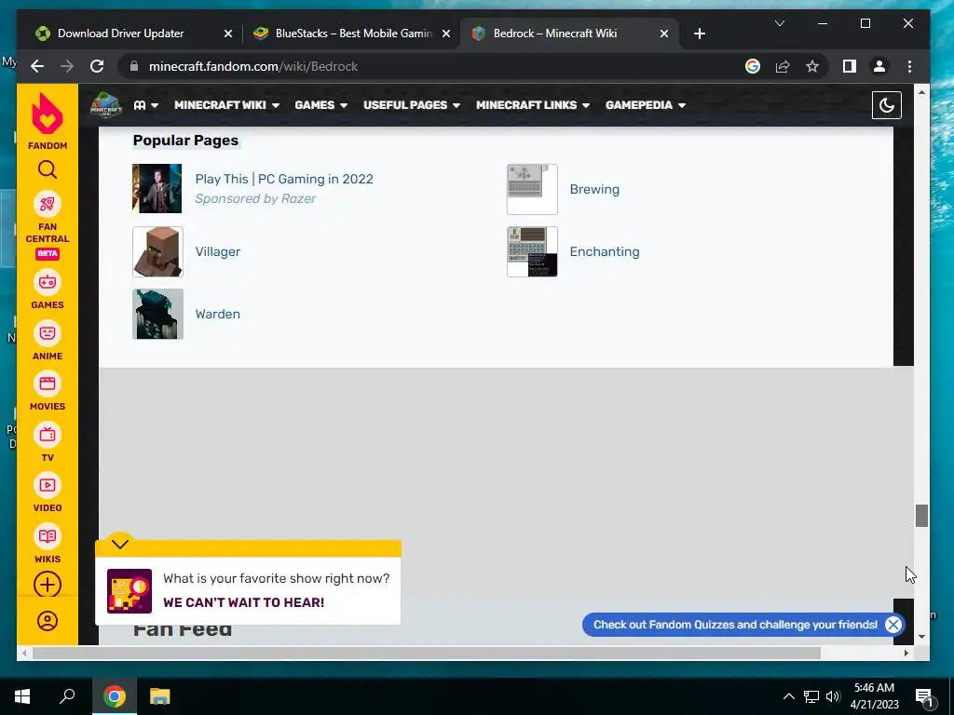The width and height of the screenshot is (954, 715).
Task: Click the Warden thumbnail image
Action: click(157, 315)
